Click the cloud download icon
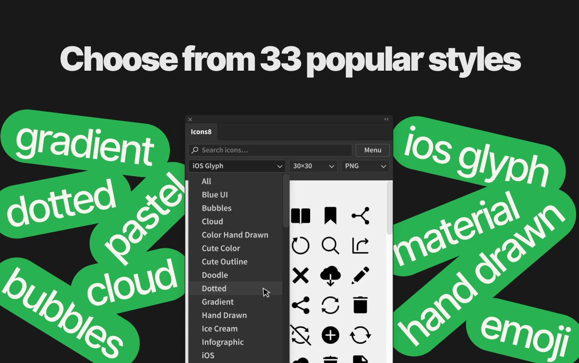579x363 pixels. point(331,276)
